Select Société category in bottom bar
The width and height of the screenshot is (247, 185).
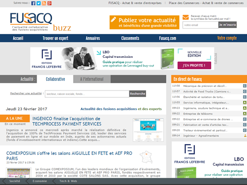pos(14,181)
